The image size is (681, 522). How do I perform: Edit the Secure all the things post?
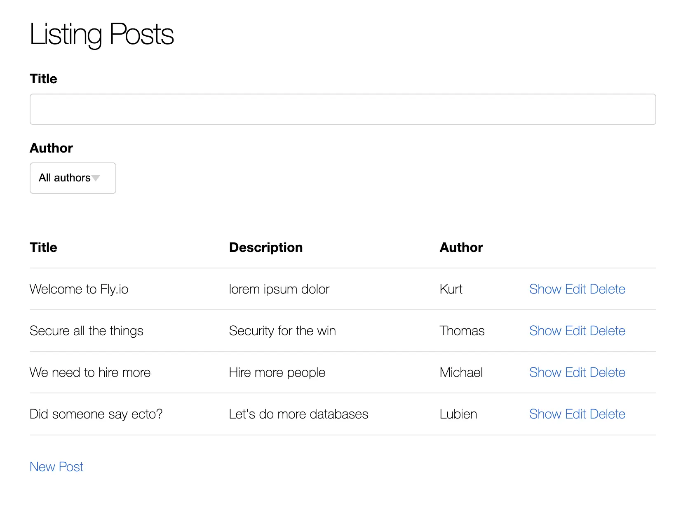point(575,331)
